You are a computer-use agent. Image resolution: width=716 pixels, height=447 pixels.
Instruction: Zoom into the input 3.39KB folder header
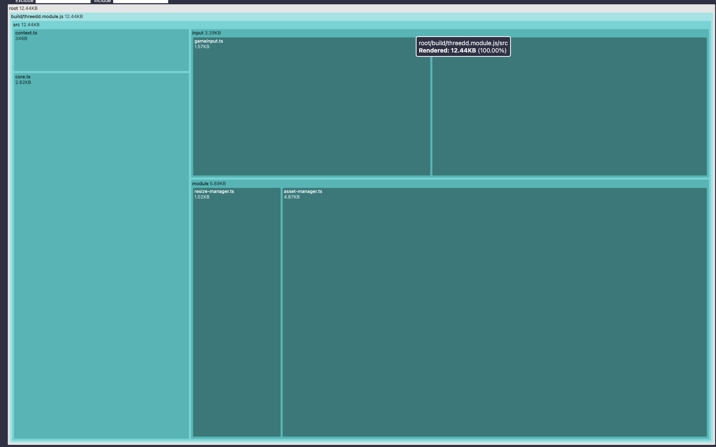coord(449,33)
